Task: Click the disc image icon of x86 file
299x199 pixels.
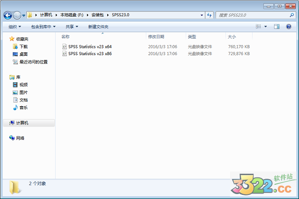Action: (64, 54)
